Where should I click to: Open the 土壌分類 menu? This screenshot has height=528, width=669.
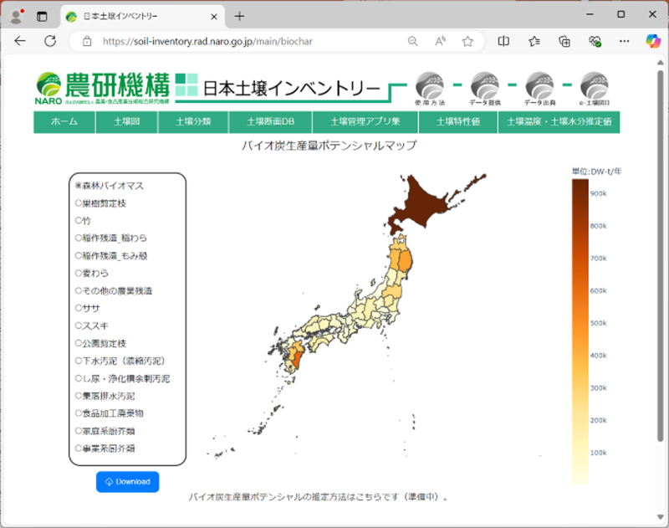pos(193,122)
